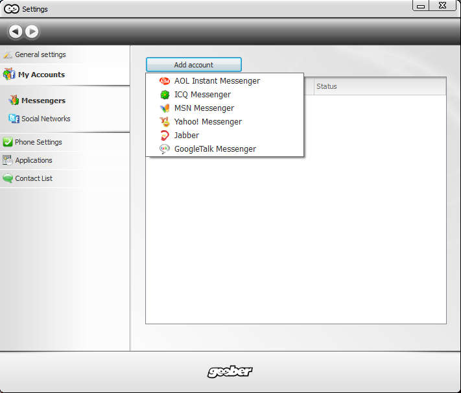461x393 pixels.
Task: Click the Messengers sidebar icon
Action: point(14,101)
